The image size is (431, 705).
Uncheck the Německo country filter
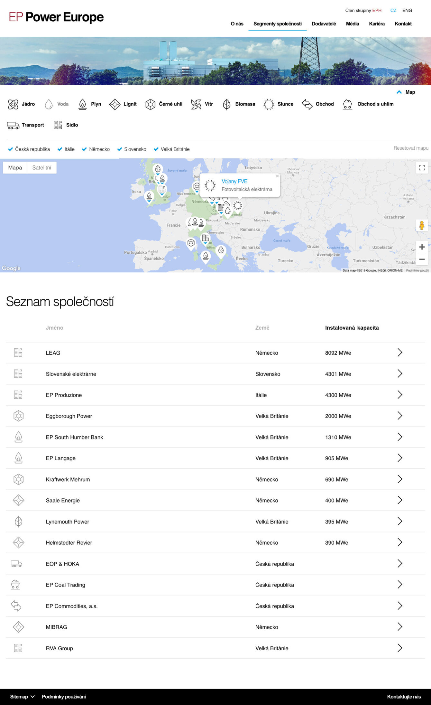coord(96,149)
